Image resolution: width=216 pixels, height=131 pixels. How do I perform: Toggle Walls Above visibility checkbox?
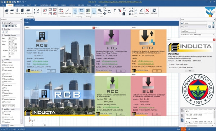coord(3,70)
